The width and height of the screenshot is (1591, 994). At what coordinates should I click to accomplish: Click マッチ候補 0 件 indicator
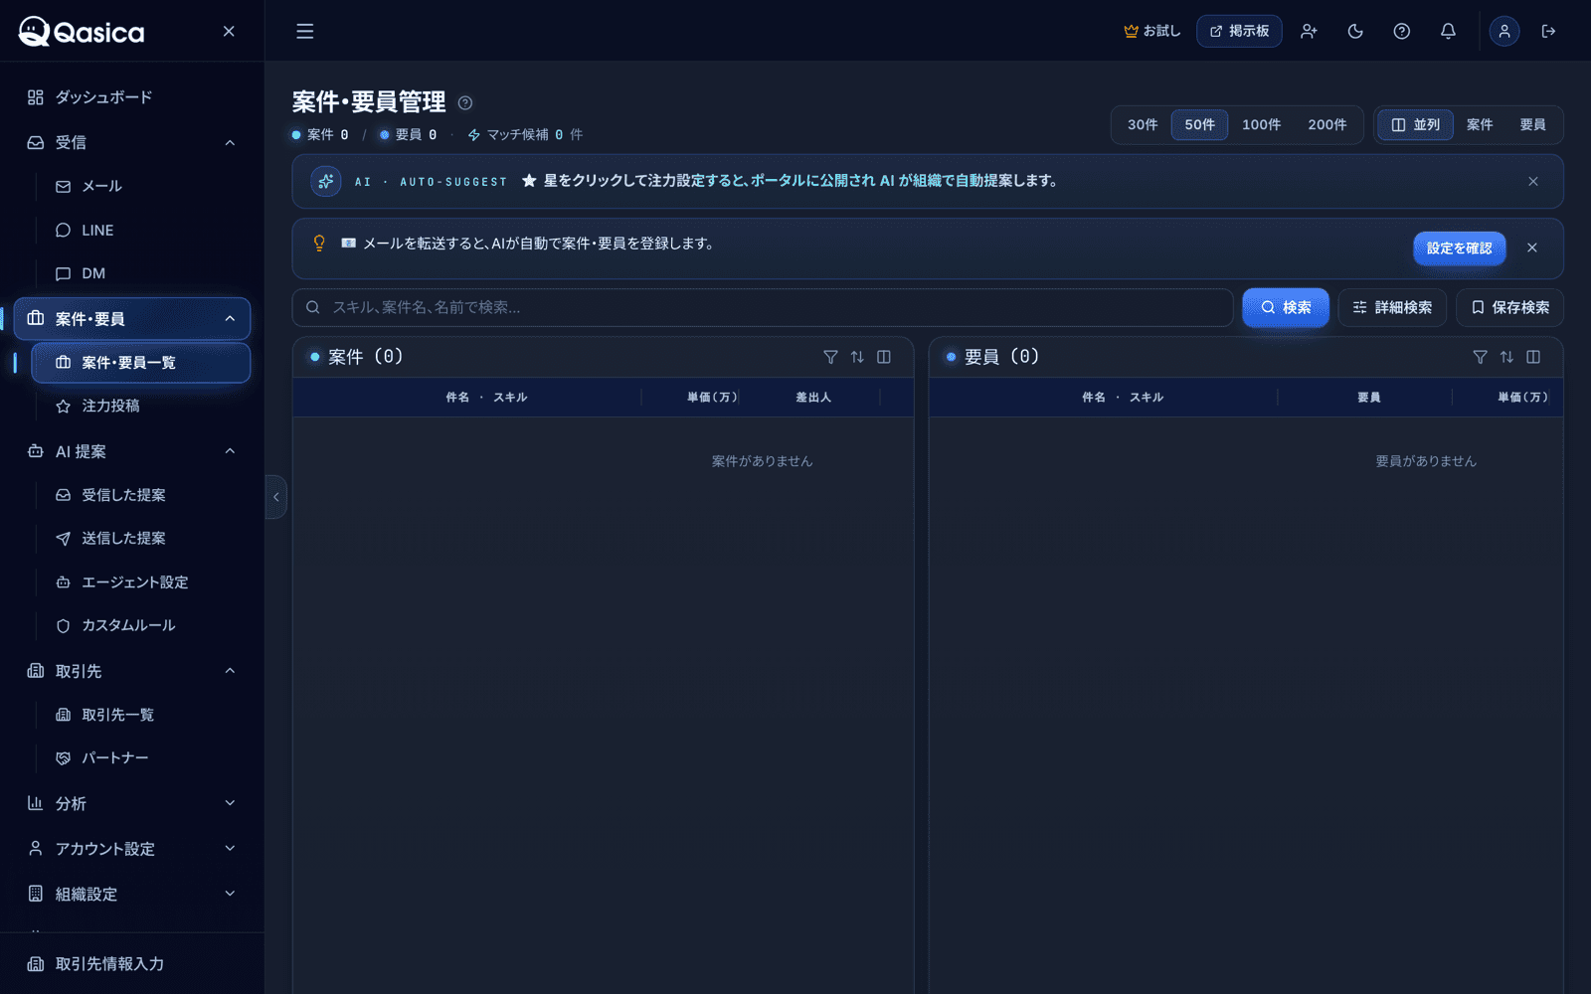pos(525,135)
